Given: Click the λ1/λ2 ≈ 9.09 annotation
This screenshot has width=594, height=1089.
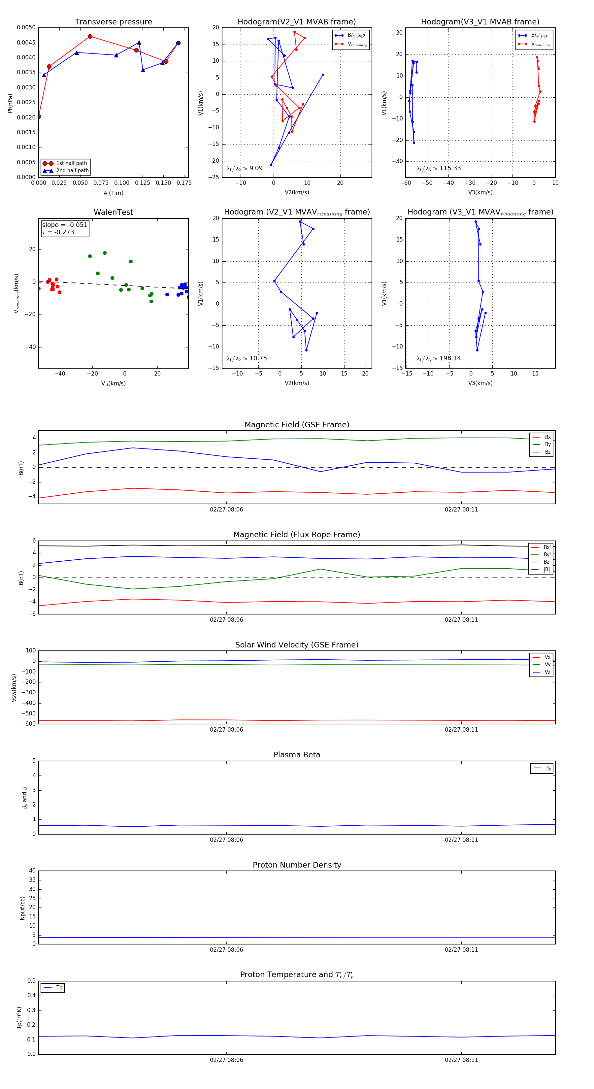Looking at the screenshot, I should click(244, 168).
